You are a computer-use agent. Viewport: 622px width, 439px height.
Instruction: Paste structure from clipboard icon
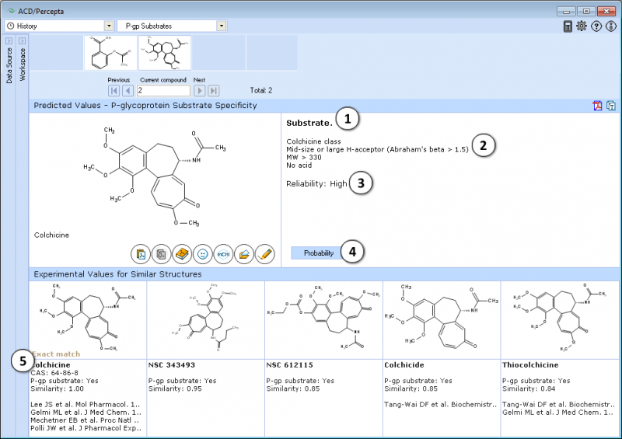click(x=141, y=254)
